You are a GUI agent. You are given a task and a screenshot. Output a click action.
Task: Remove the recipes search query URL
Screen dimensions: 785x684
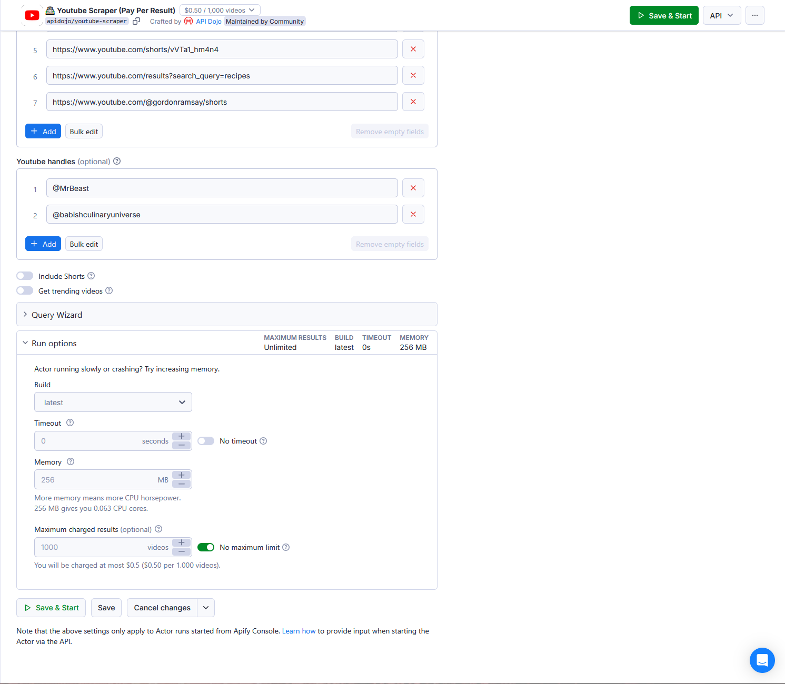click(x=413, y=75)
